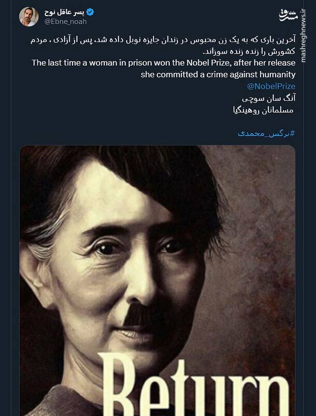Screen dimensions: 316x416
Task: Click 'she committed a crime against humanity' line
Action: (x=218, y=74)
